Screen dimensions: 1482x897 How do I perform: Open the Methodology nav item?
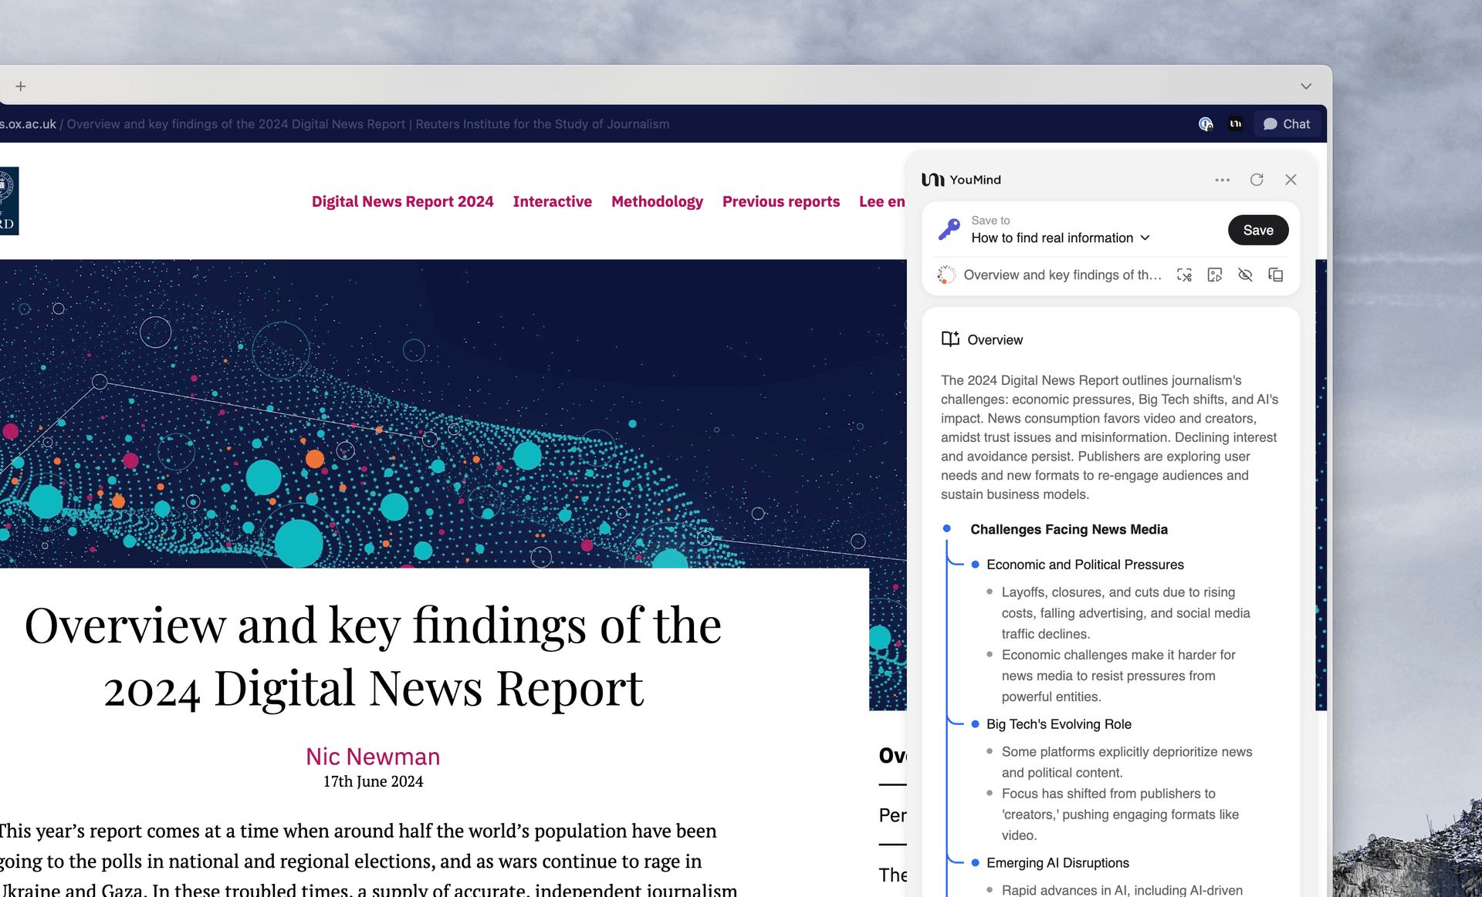(657, 201)
